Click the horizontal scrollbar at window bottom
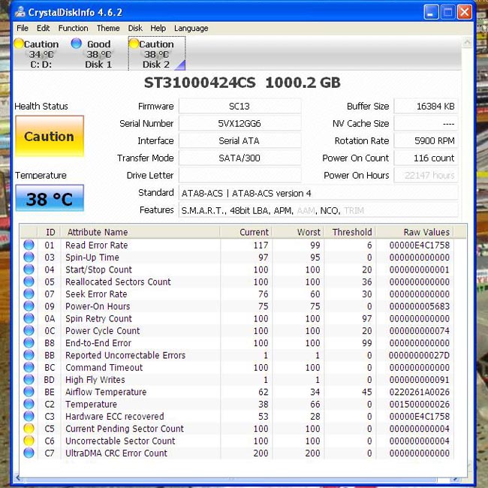 click(x=231, y=479)
